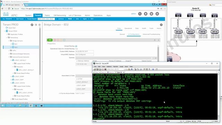This screenshot has width=222, height=125.
Task: Expand the L3OUT_EIGRP tree node
Action: (x=11, y=76)
